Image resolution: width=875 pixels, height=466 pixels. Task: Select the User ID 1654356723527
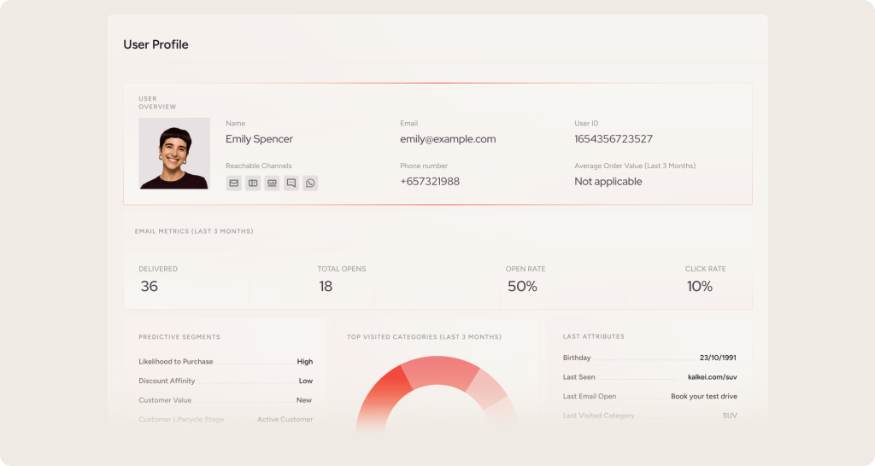(x=614, y=139)
